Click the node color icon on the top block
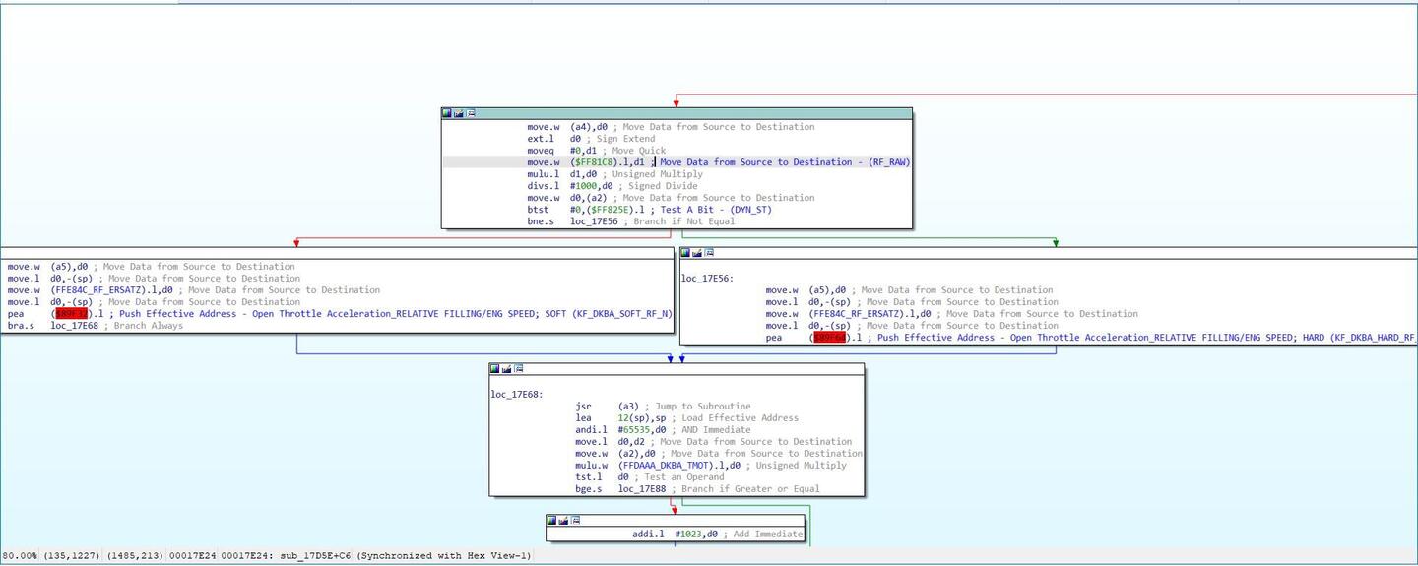1418x566 pixels. point(447,113)
